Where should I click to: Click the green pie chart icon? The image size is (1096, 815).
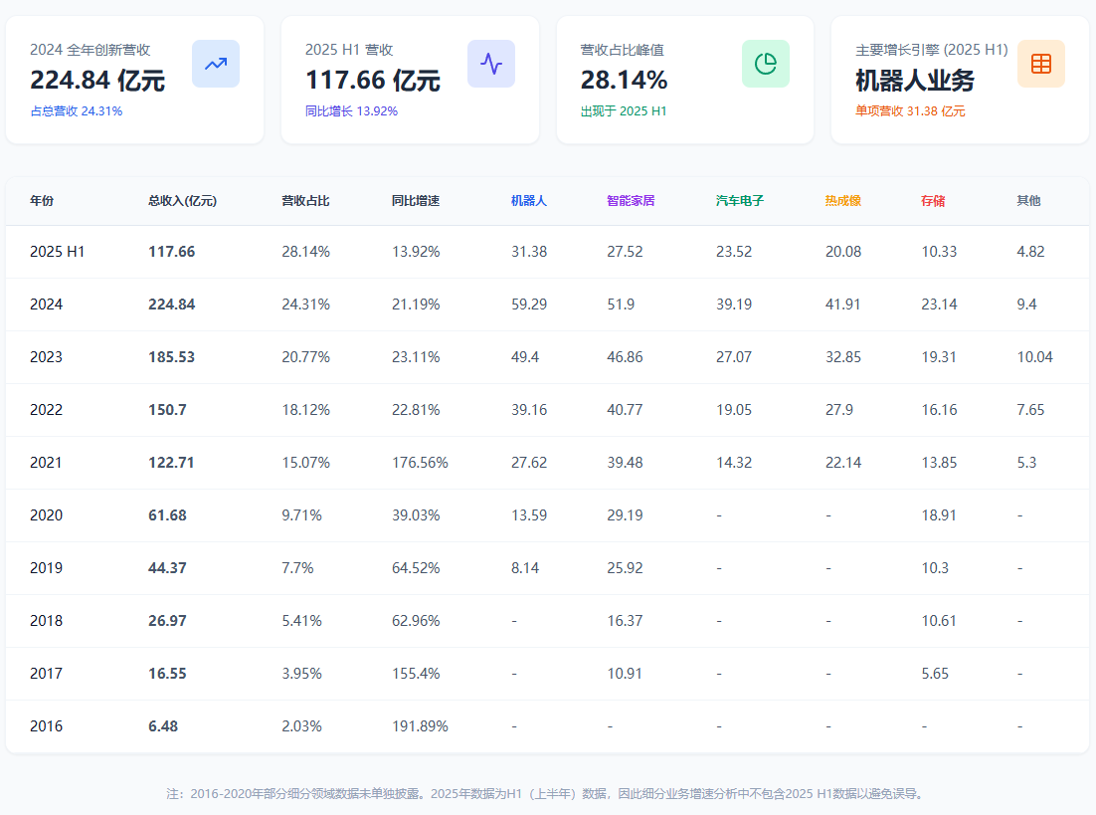click(x=766, y=64)
